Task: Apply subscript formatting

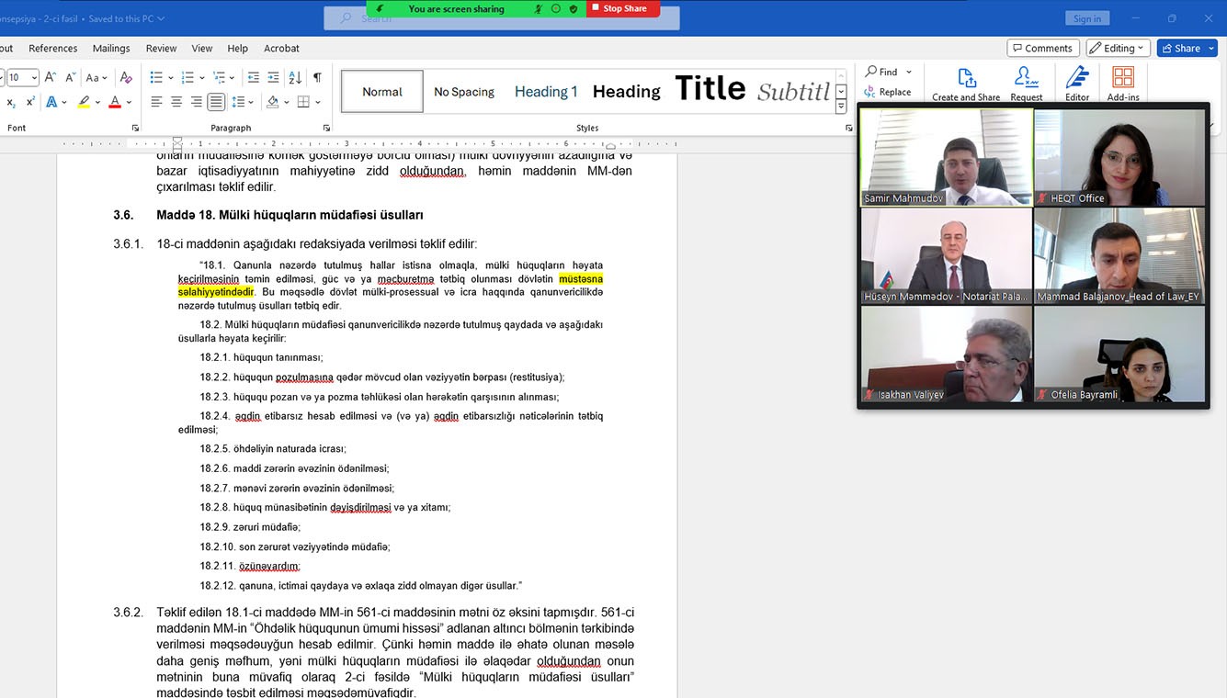Action: pos(11,102)
